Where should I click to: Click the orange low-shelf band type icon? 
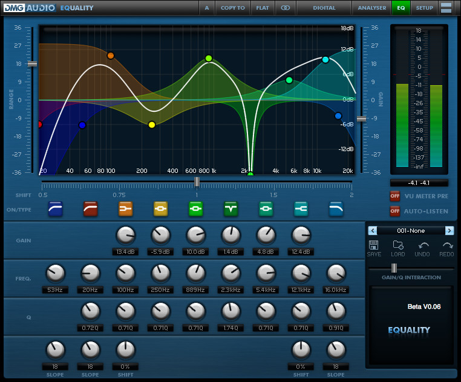pos(125,209)
